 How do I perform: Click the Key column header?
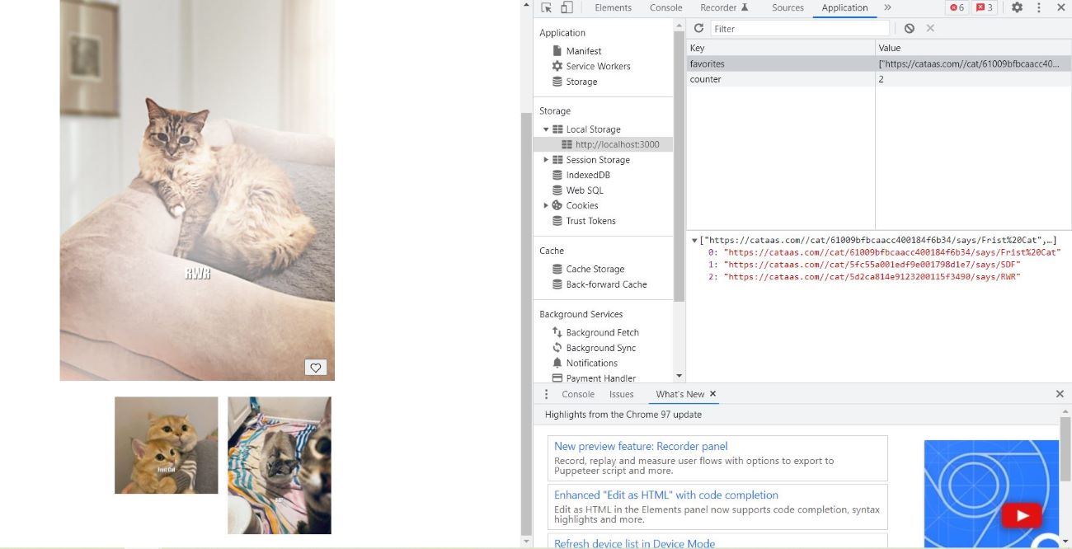(780, 48)
